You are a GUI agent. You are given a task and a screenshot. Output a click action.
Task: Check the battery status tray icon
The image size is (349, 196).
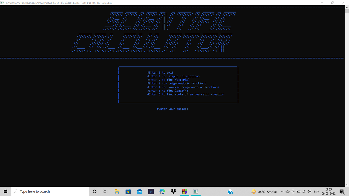(x=298, y=192)
